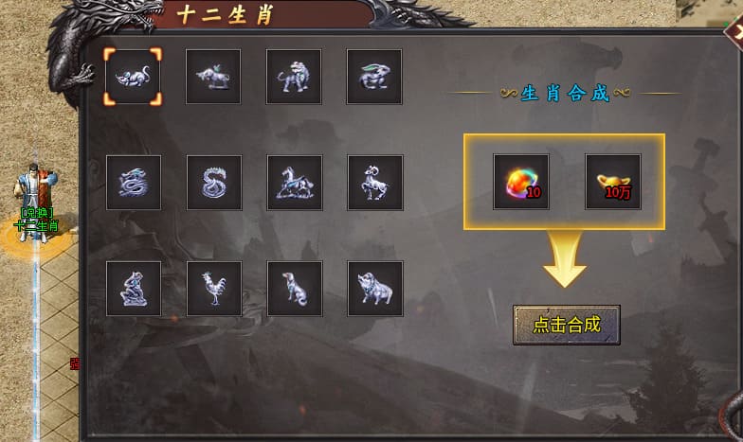The width and height of the screenshot is (743, 442).
Task: Pick the Rabbit zodiac statue
Action: tap(374, 77)
